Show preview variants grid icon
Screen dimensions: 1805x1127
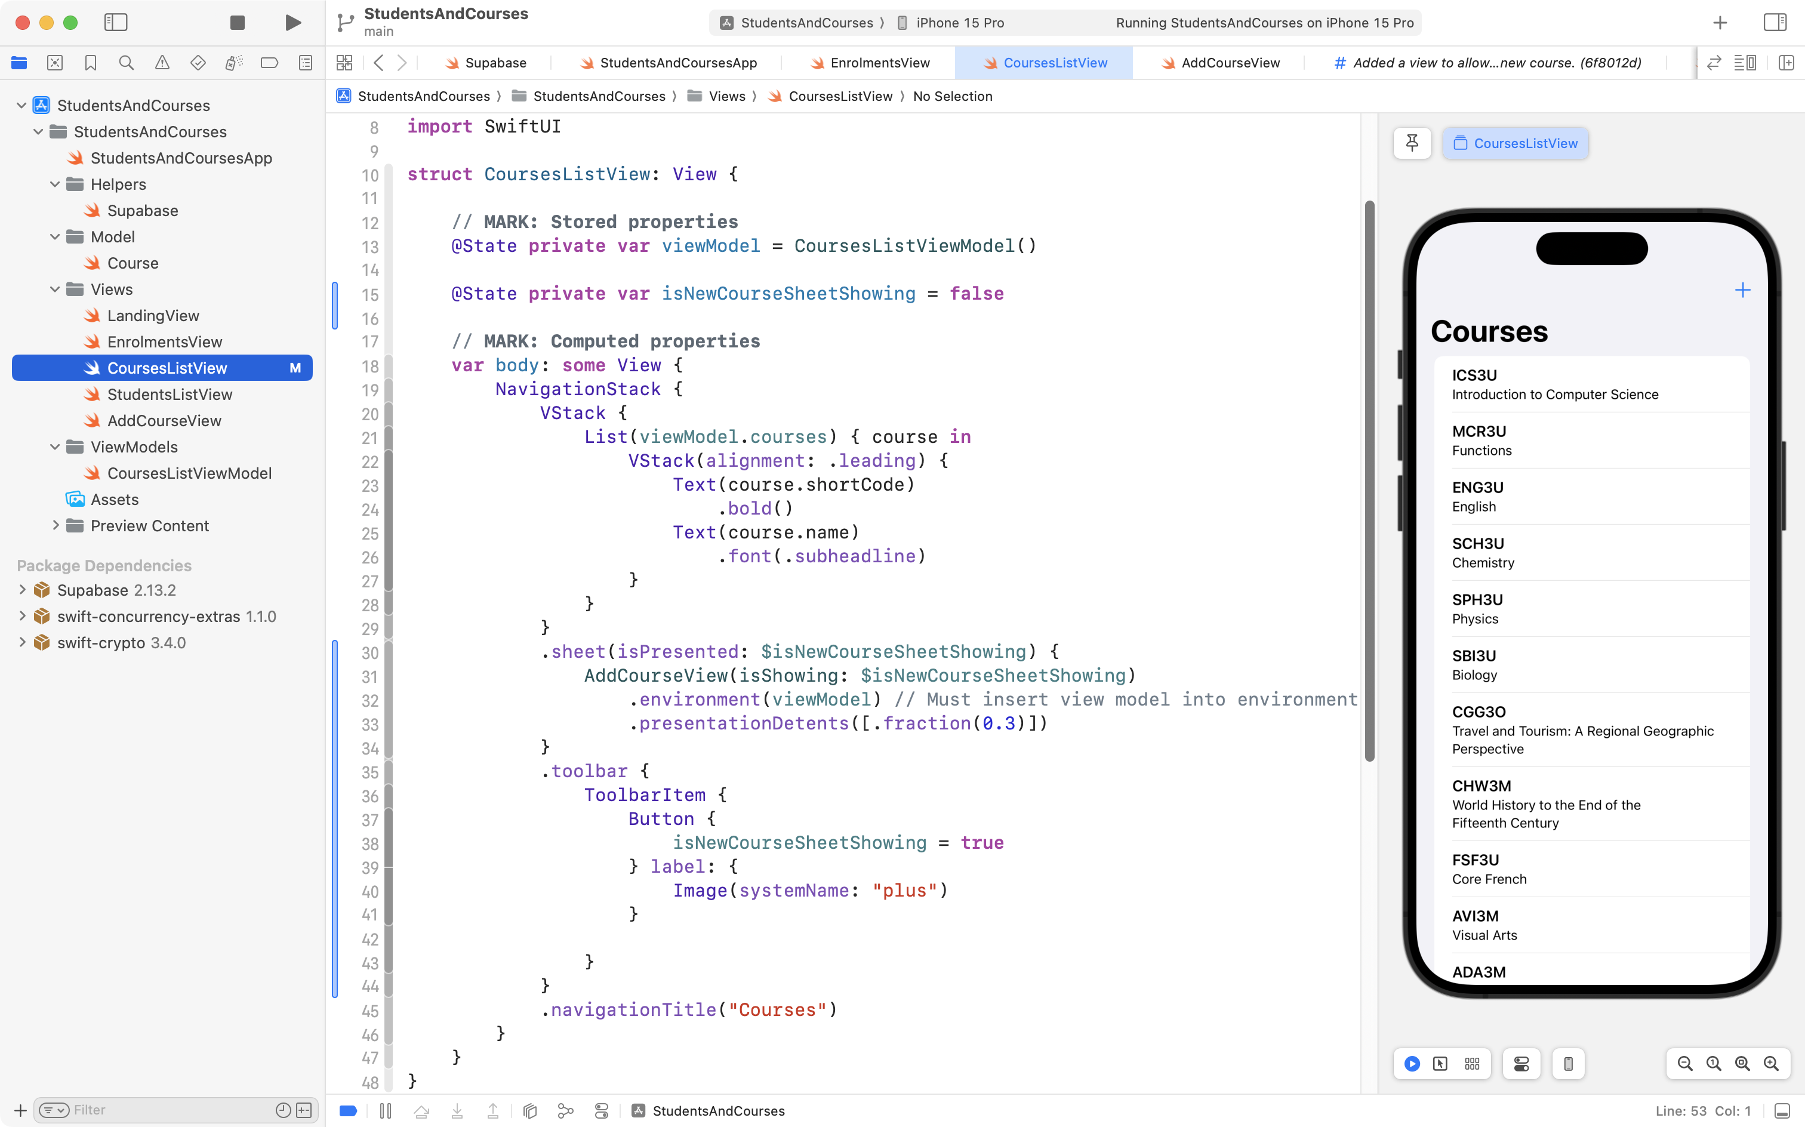[1472, 1064]
